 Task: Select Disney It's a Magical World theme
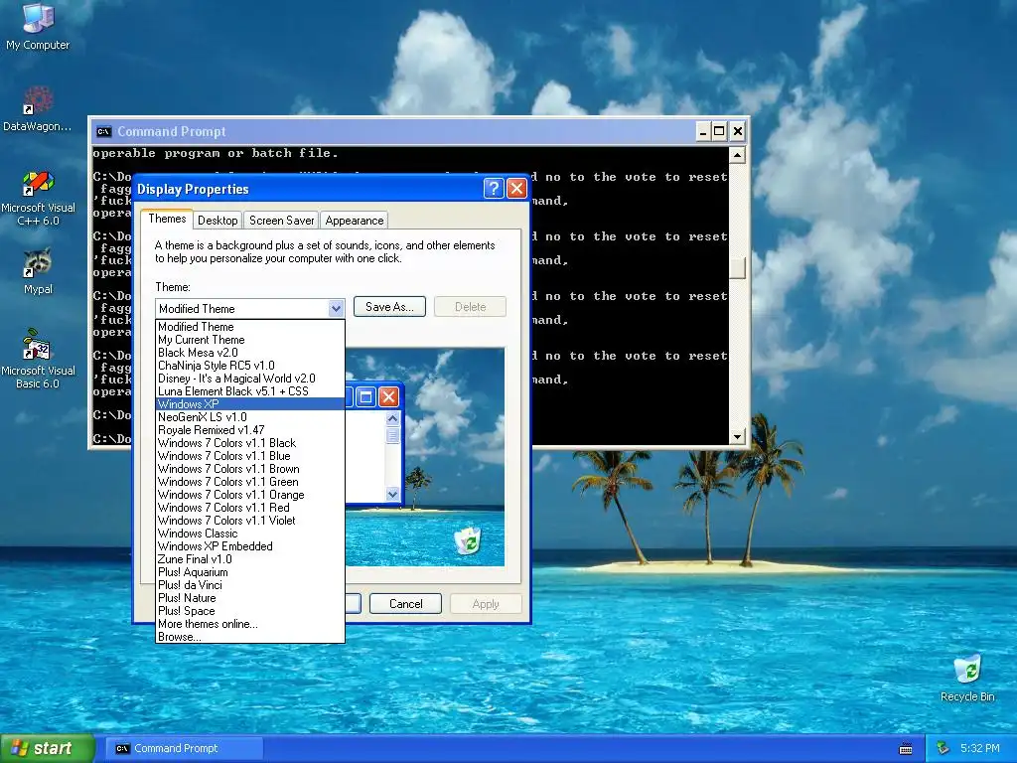tap(250, 379)
